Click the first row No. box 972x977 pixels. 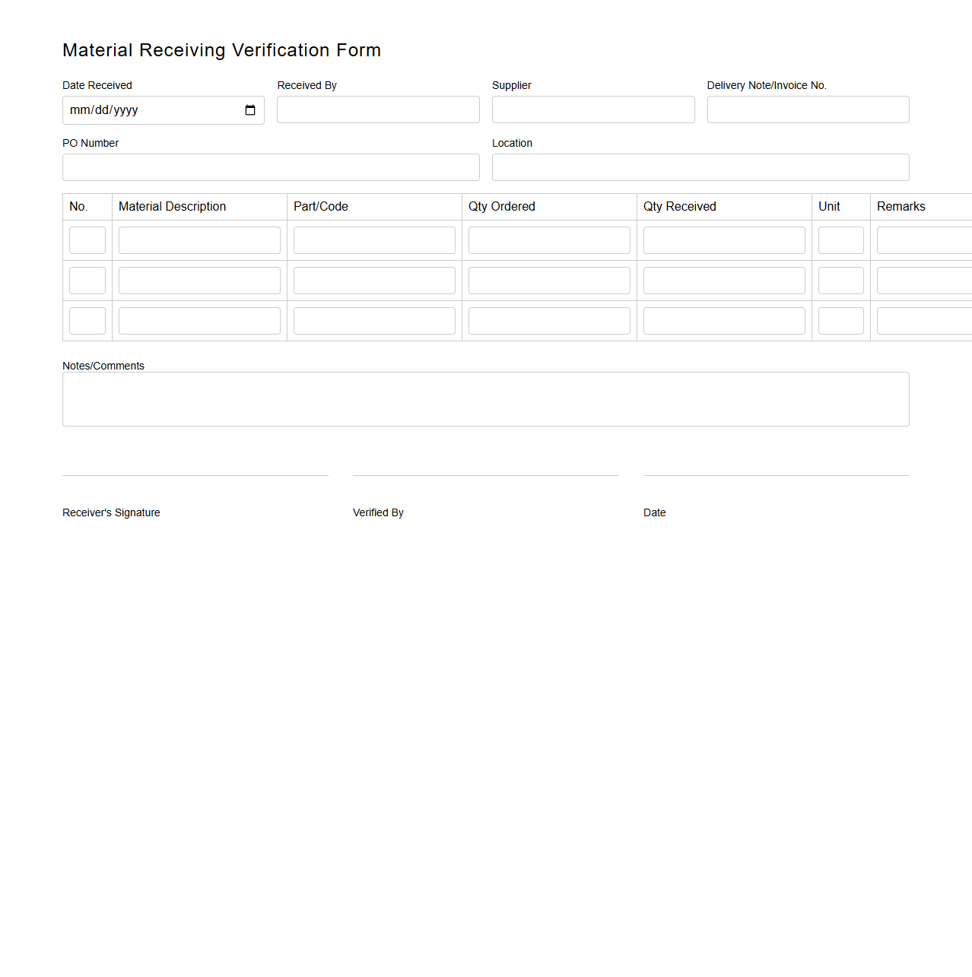click(x=87, y=239)
